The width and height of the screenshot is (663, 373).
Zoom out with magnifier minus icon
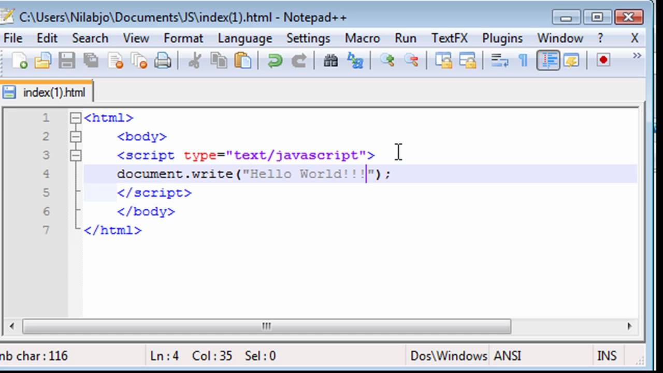click(x=411, y=61)
